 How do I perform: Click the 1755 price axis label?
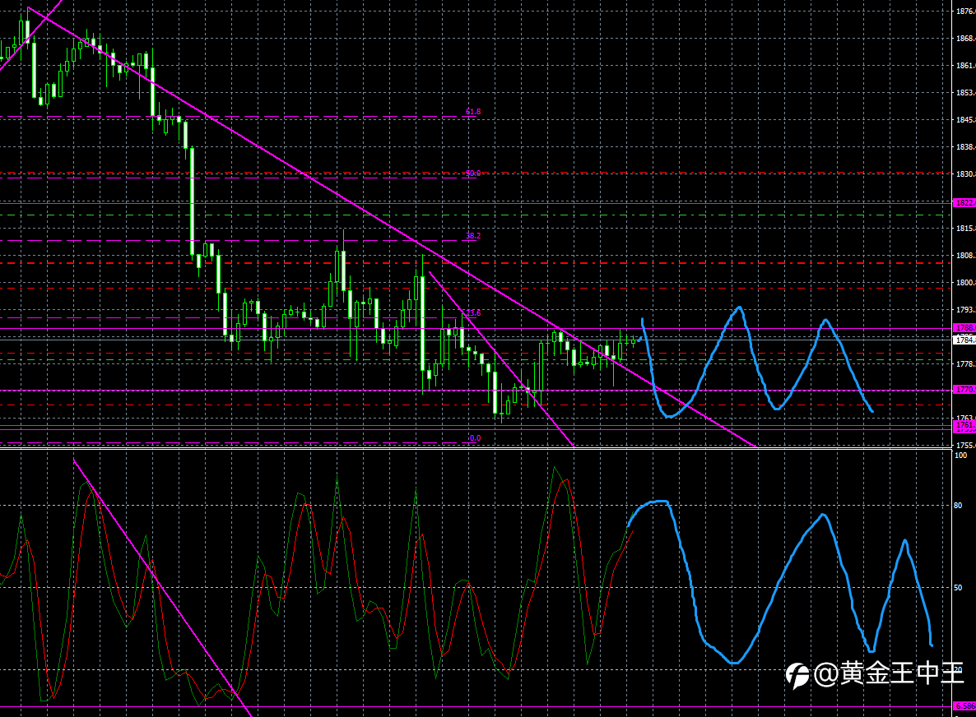[x=965, y=446]
